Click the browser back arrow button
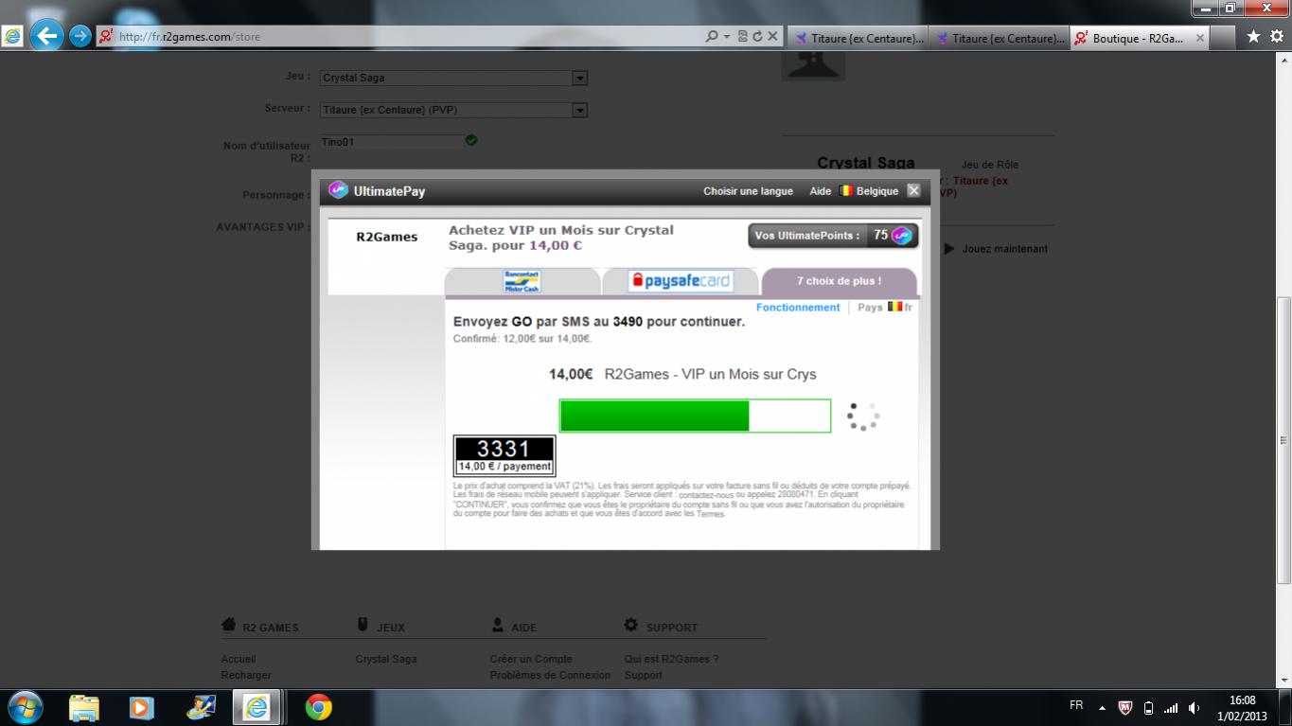Image resolution: width=1292 pixels, height=726 pixels. click(45, 36)
